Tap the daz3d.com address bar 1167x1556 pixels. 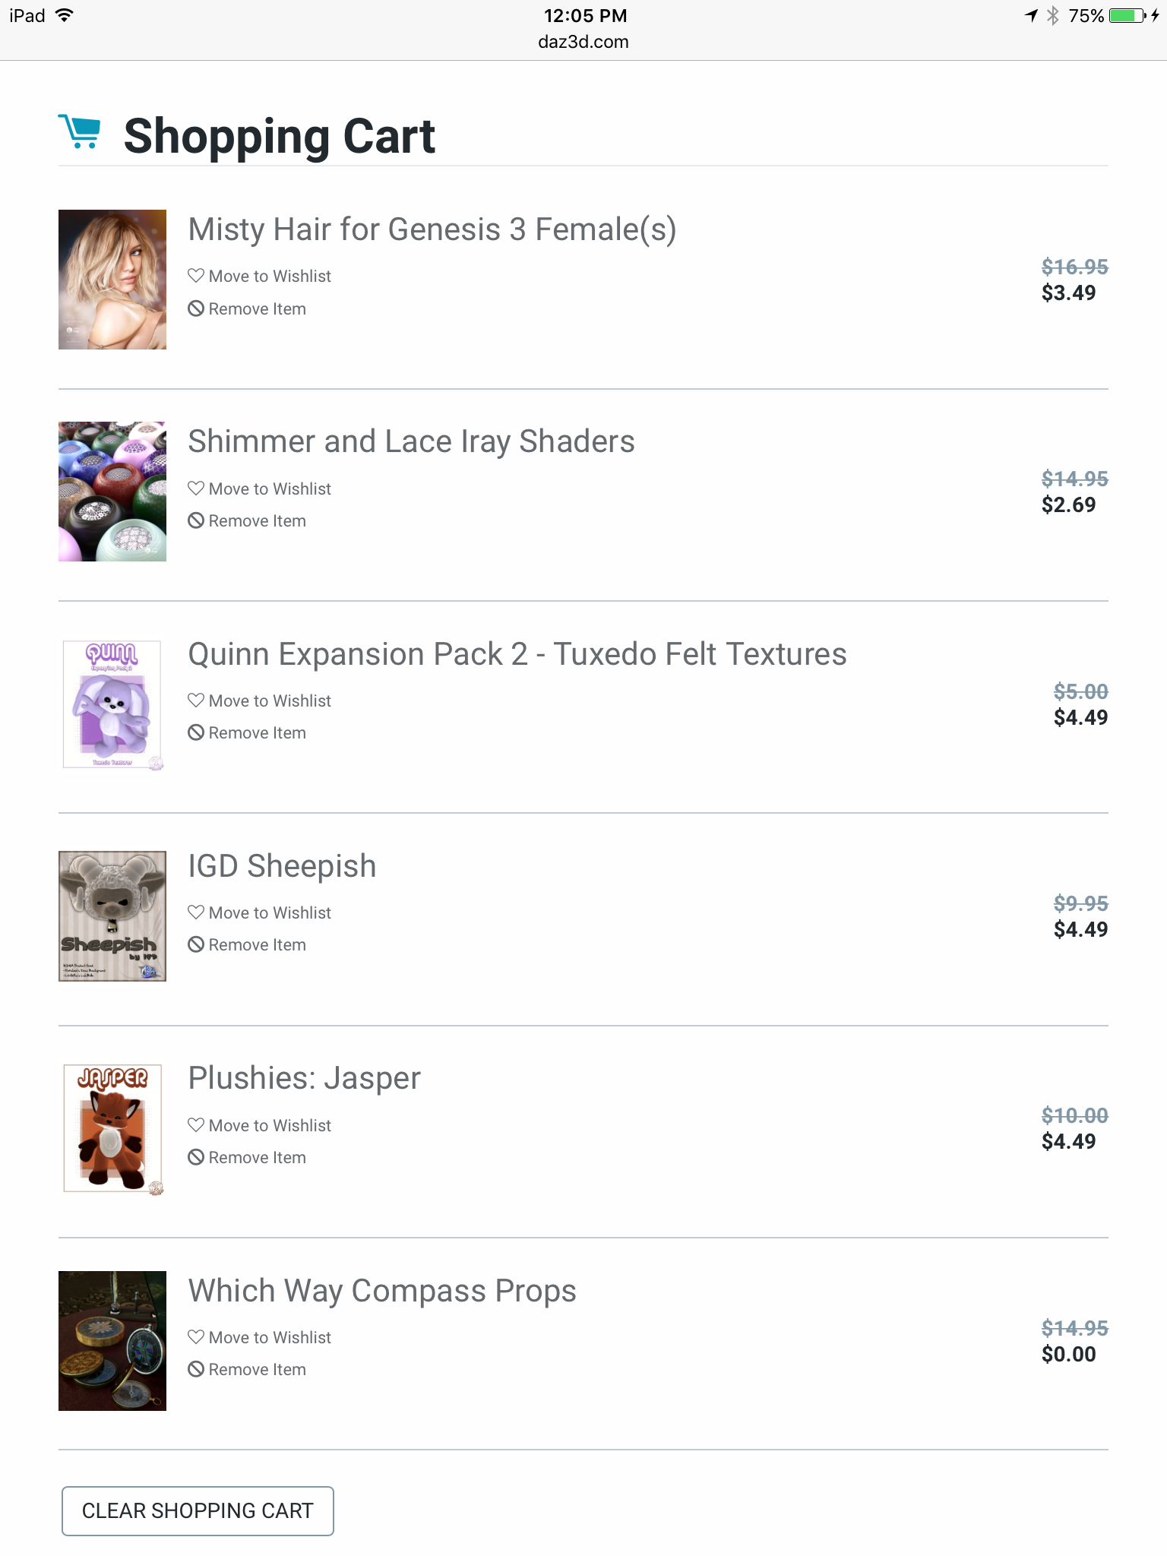click(583, 42)
